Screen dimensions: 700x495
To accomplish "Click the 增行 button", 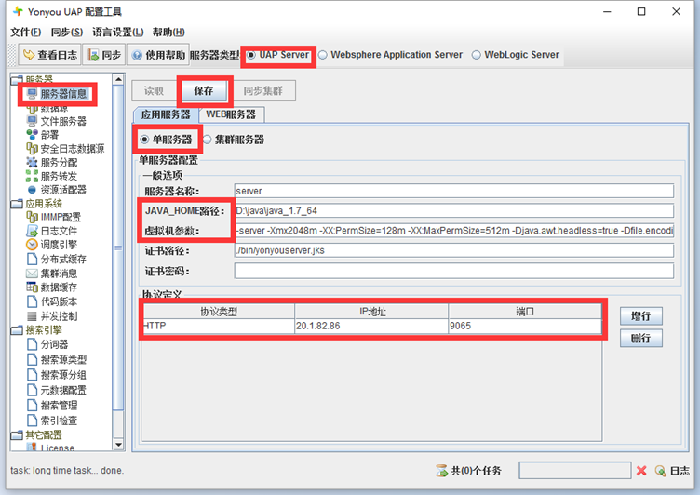I will tap(640, 316).
